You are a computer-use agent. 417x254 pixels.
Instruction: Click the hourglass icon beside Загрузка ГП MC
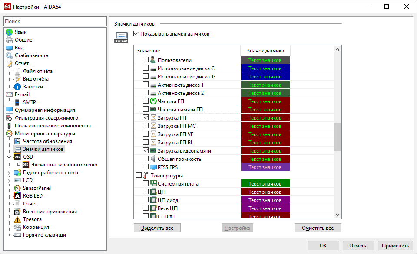[x=153, y=126]
